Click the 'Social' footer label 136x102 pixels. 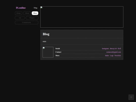[58, 49]
